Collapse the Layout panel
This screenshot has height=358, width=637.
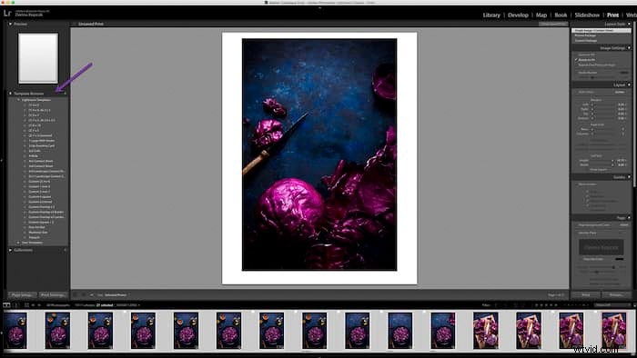click(x=629, y=85)
